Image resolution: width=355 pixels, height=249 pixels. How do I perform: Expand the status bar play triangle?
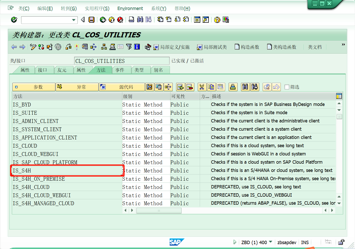[235, 242]
